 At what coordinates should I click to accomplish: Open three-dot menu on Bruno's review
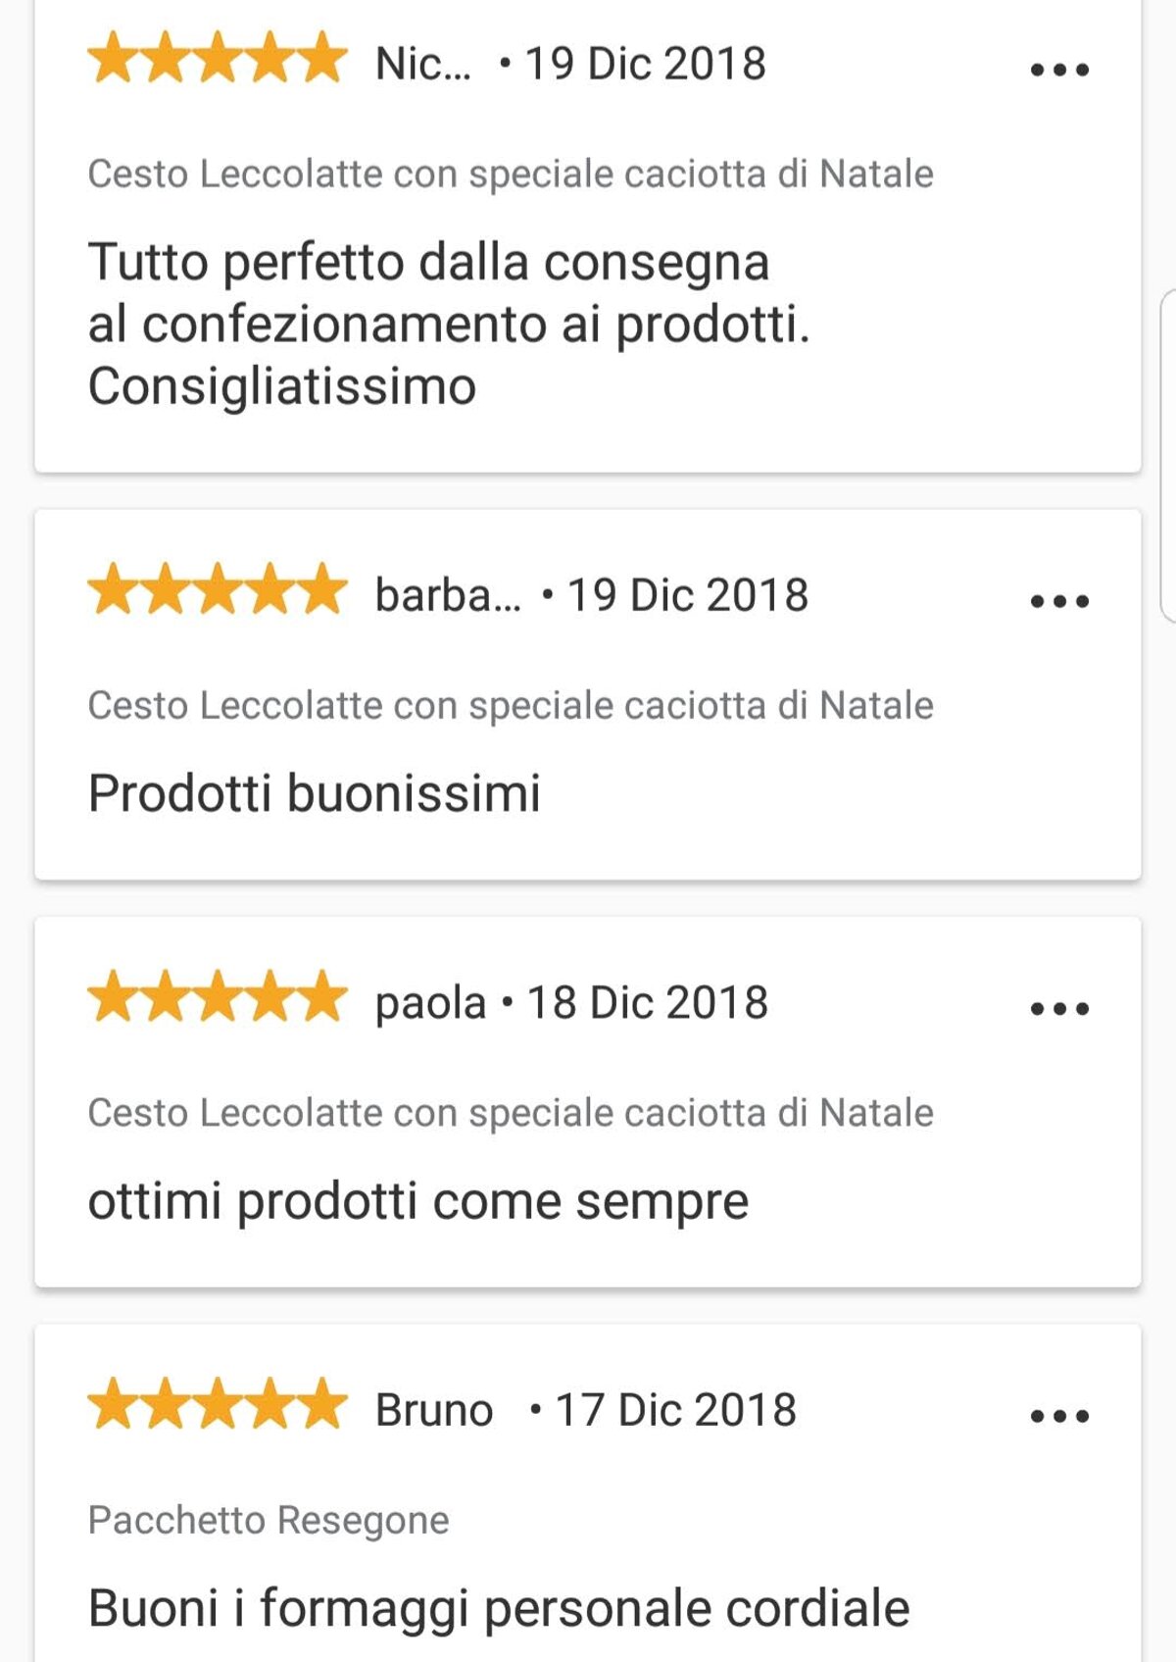[1059, 1416]
